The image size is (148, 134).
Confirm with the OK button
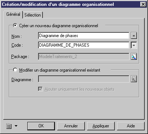[41, 126]
